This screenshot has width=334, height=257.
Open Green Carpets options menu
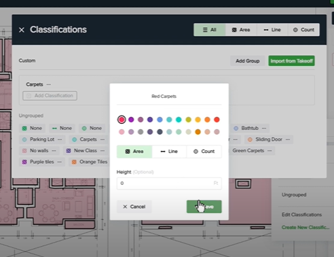click(270, 151)
